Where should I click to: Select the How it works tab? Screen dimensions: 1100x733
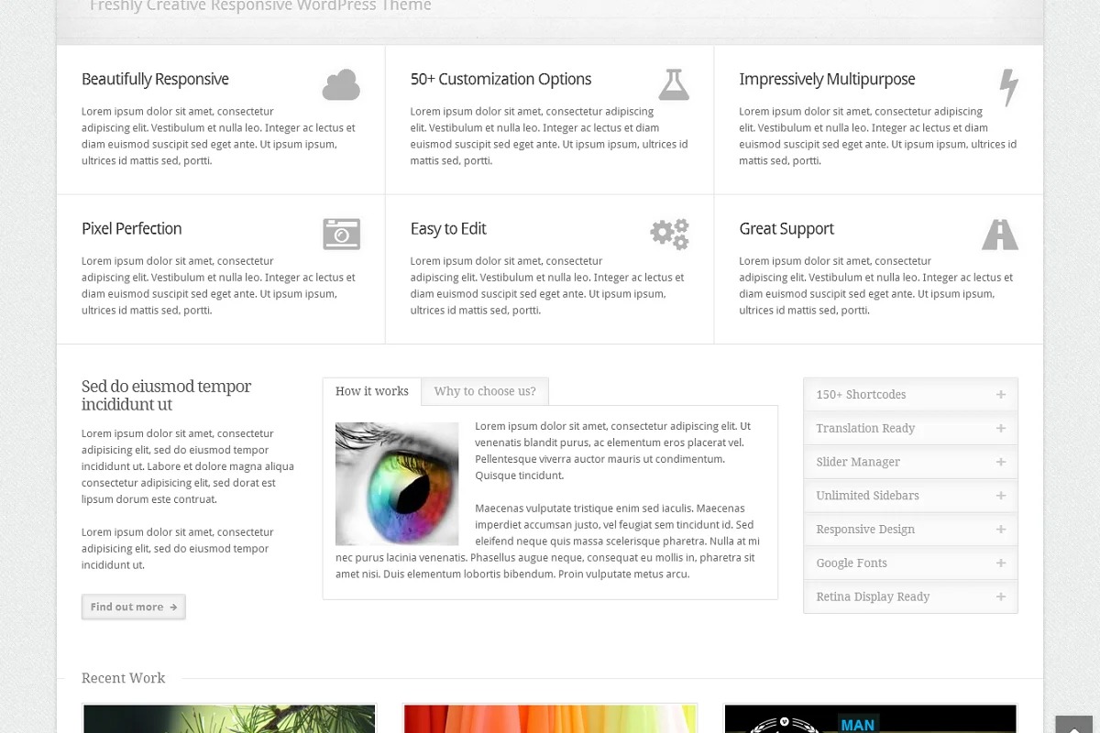click(372, 391)
